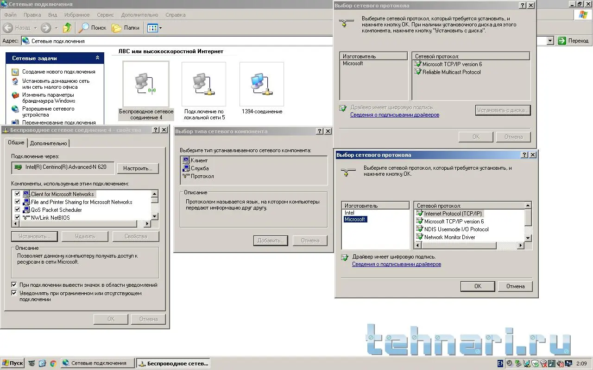Select Microsoft TCP/IP version 6 in the background dialog
This screenshot has height=370, width=593.
pos(448,64)
